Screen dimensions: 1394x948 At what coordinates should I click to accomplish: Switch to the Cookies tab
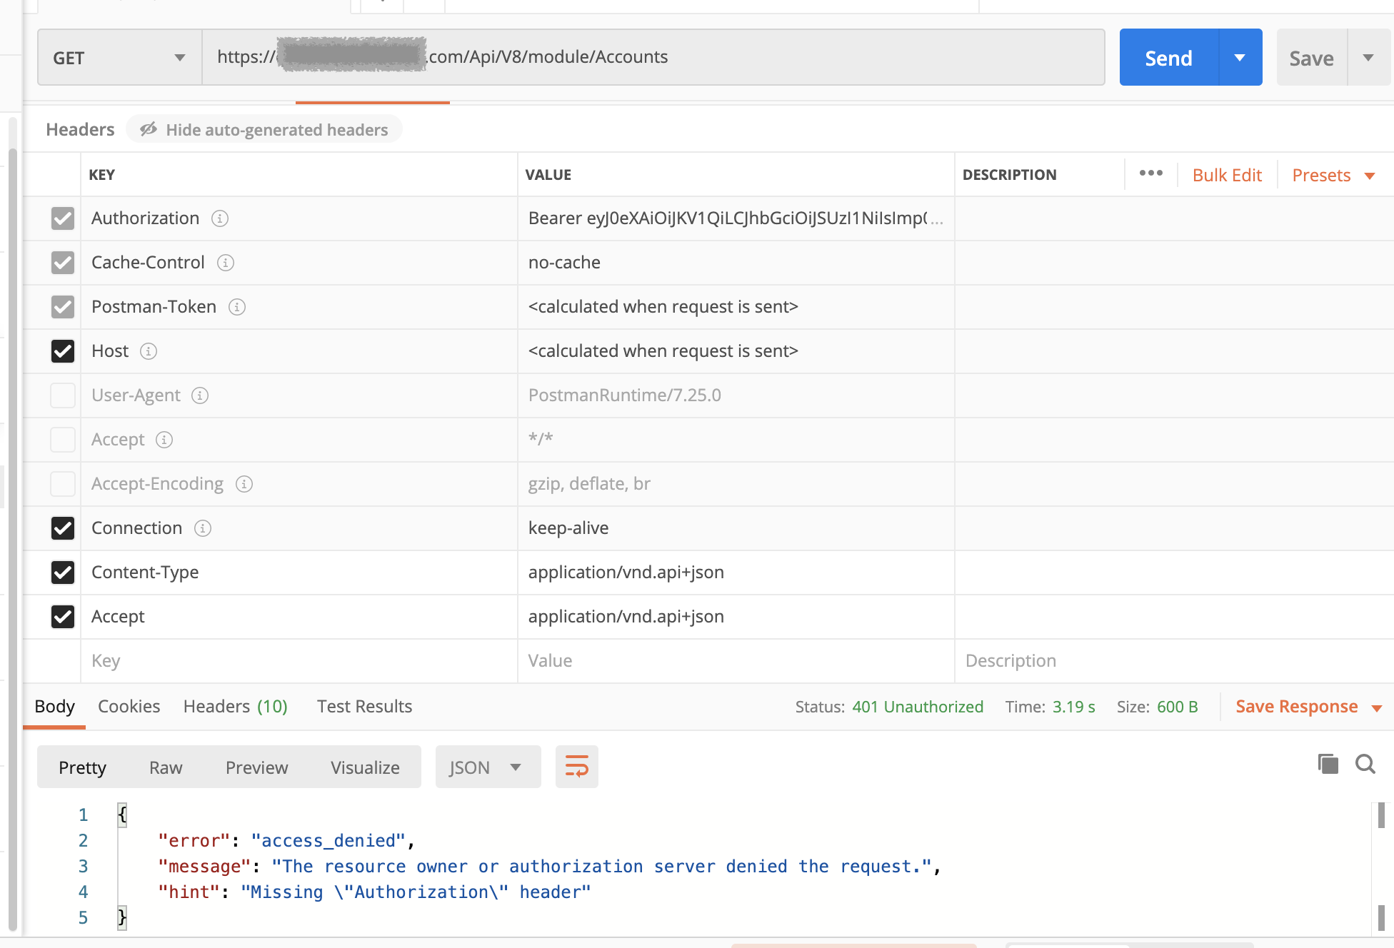[129, 707]
